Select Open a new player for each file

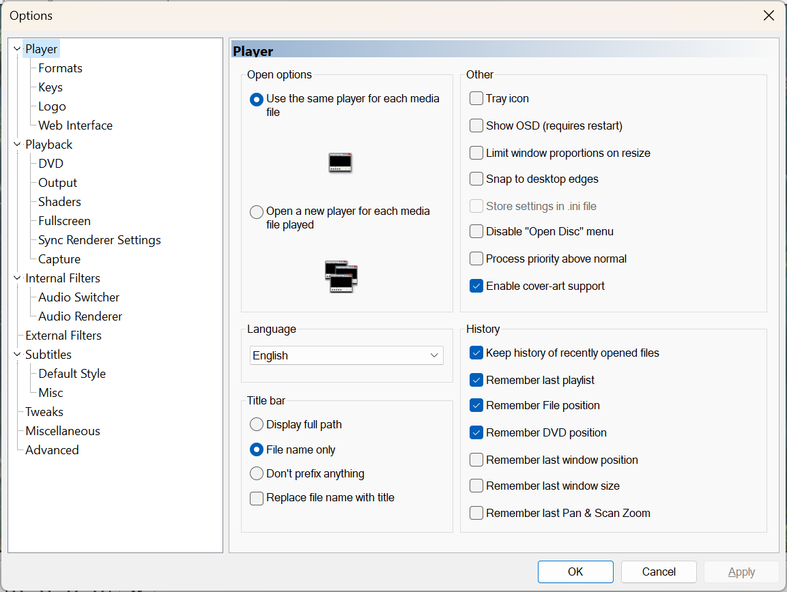[256, 212]
